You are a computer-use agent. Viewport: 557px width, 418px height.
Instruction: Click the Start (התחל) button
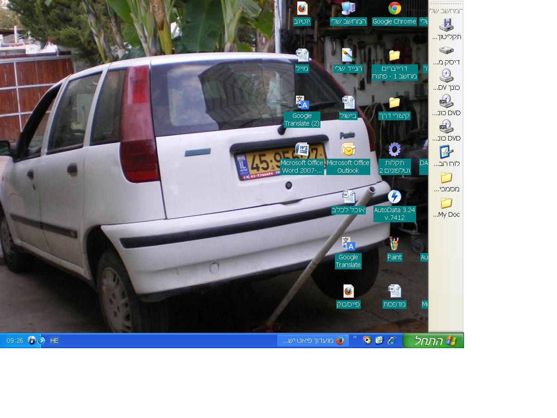[433, 340]
